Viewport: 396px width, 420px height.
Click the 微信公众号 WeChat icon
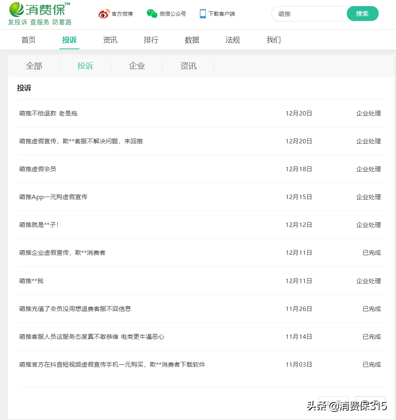tap(152, 14)
